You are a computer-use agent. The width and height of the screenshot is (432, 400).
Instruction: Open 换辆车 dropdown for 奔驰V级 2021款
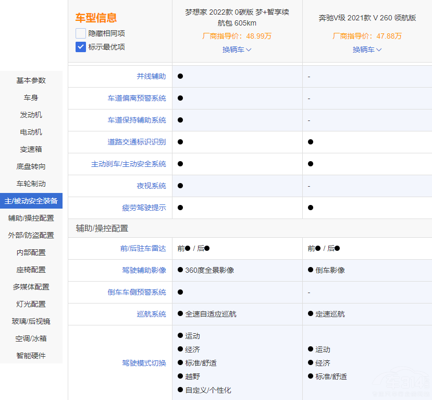pos(367,50)
